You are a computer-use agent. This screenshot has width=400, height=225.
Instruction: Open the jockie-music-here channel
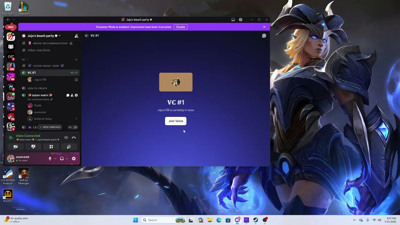tap(50, 66)
